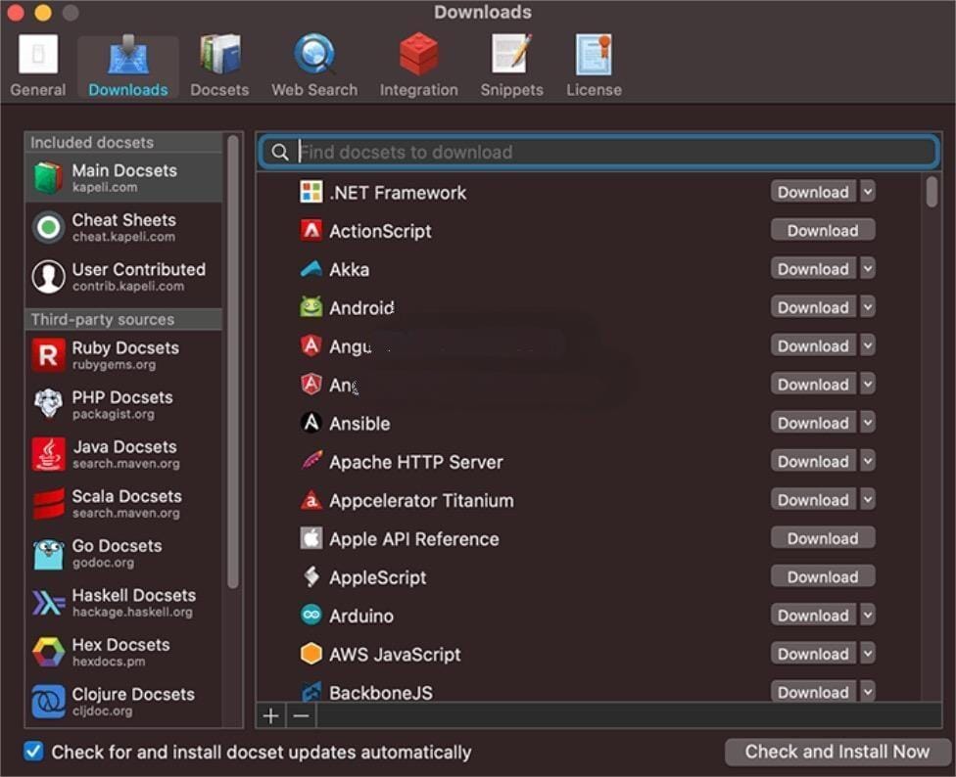Select Haskell Docsets source
This screenshot has width=956, height=777.
(x=123, y=602)
